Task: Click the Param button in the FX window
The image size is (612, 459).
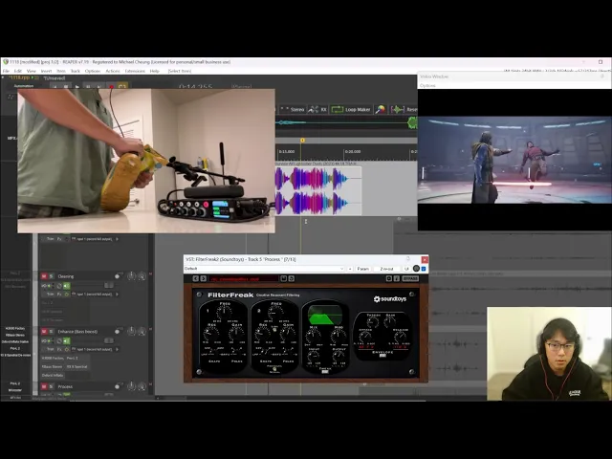Action: click(362, 269)
